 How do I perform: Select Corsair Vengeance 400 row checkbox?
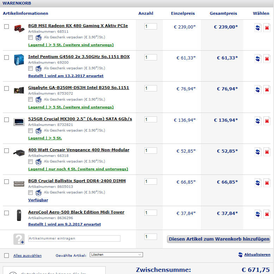(6, 151)
